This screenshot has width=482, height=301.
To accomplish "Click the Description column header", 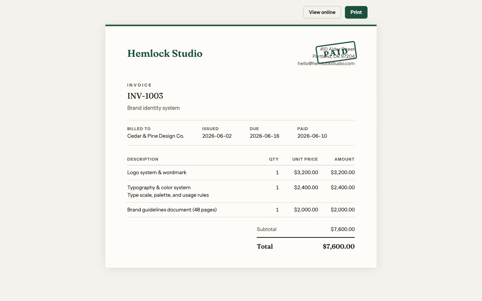I will click(x=143, y=159).
